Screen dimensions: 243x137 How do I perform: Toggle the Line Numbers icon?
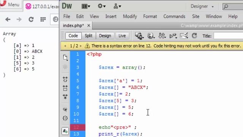[x=65, y=131]
